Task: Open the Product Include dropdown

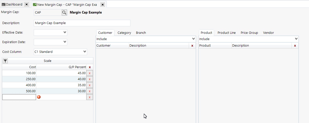Action: pyautogui.click(x=296, y=39)
